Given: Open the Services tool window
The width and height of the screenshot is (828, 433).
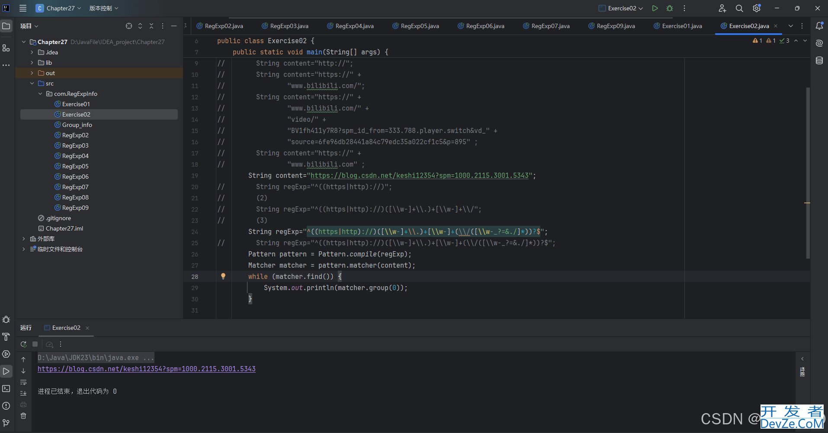Looking at the screenshot, I should coord(6,354).
